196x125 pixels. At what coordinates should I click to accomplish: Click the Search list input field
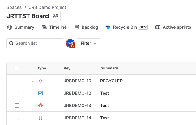point(35,43)
